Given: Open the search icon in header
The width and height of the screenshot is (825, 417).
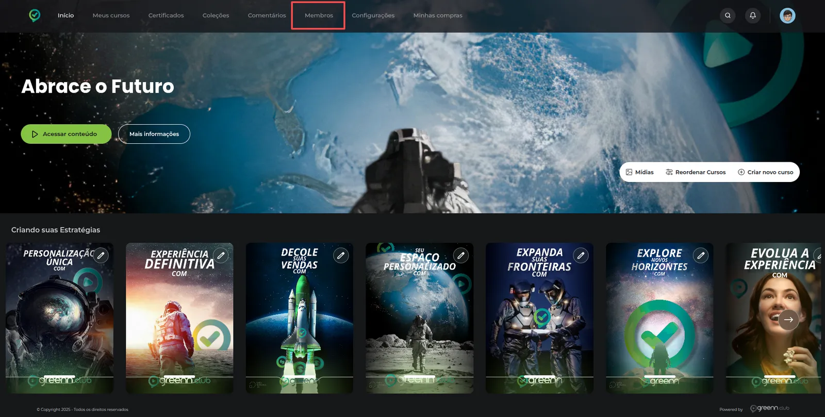Looking at the screenshot, I should tap(728, 15).
